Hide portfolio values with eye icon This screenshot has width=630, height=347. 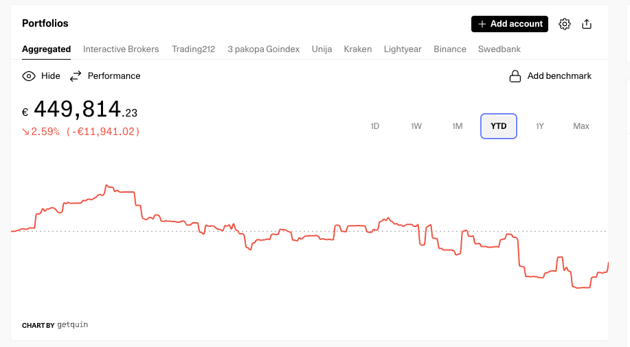click(x=29, y=76)
